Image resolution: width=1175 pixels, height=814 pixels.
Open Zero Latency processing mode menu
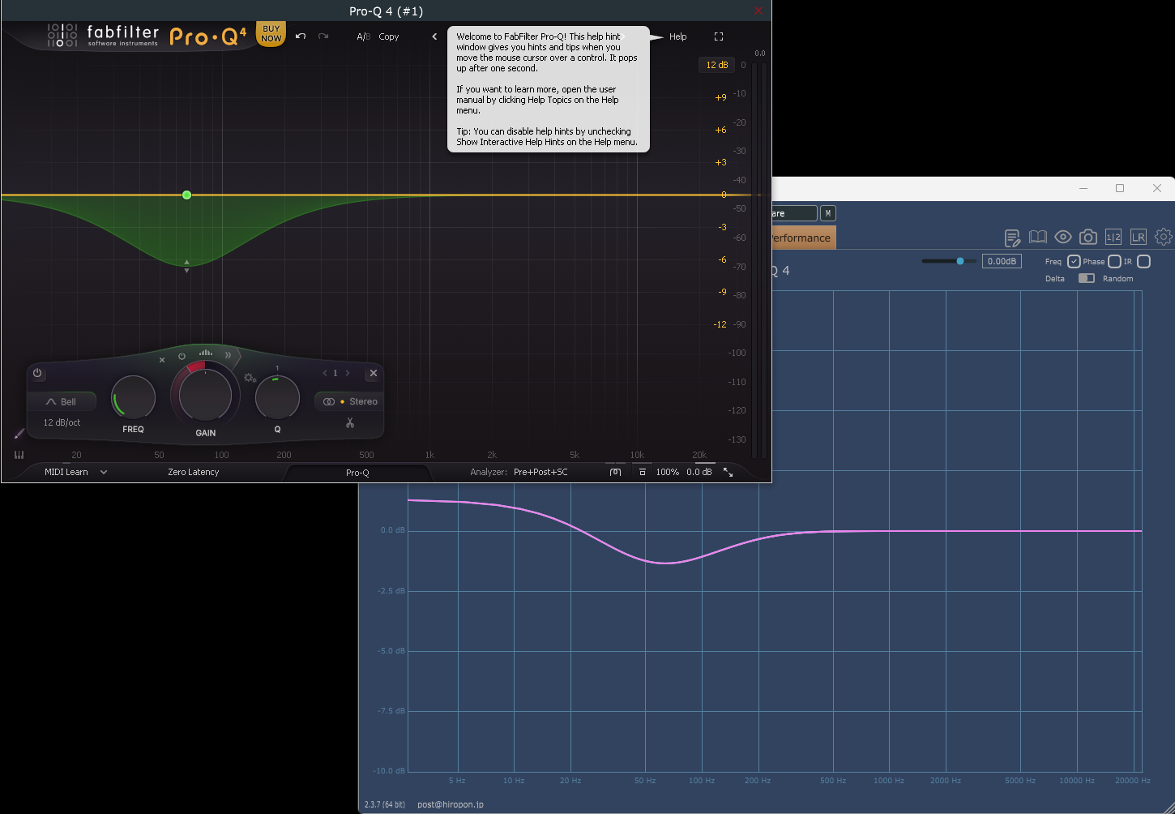pyautogui.click(x=193, y=472)
